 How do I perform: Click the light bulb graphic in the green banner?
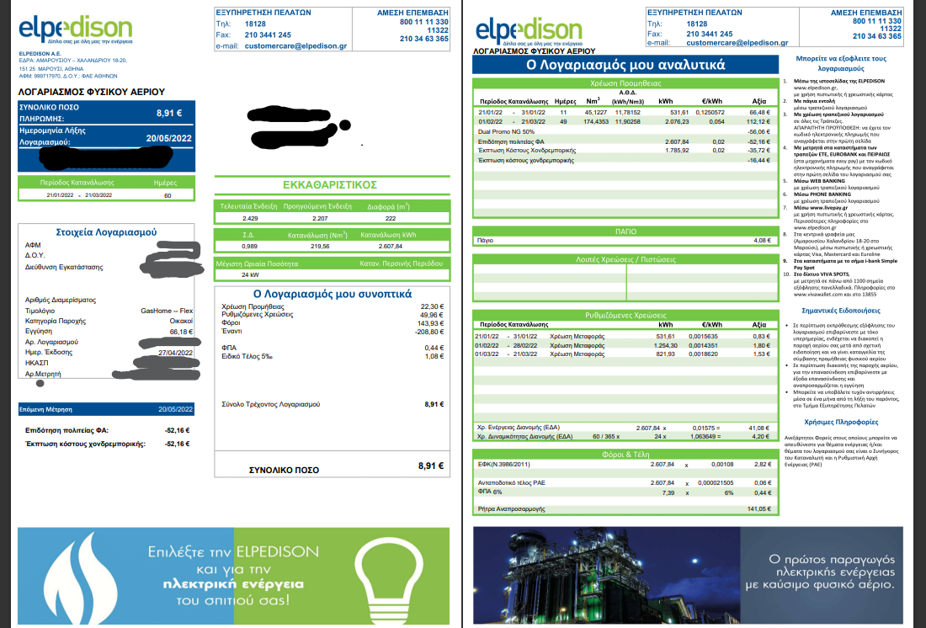[389, 580]
